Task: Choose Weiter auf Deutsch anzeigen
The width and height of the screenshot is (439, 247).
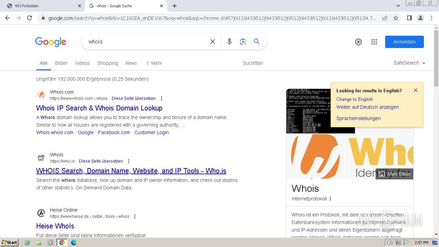Action: click(x=368, y=107)
